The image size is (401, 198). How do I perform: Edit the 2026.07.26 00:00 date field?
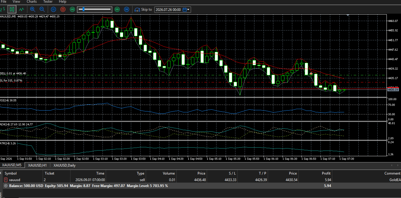(x=168, y=10)
